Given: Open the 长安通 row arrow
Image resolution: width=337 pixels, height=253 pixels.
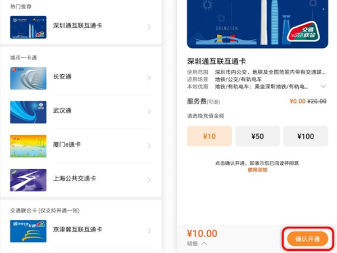Looking at the screenshot, I should coord(149,78).
